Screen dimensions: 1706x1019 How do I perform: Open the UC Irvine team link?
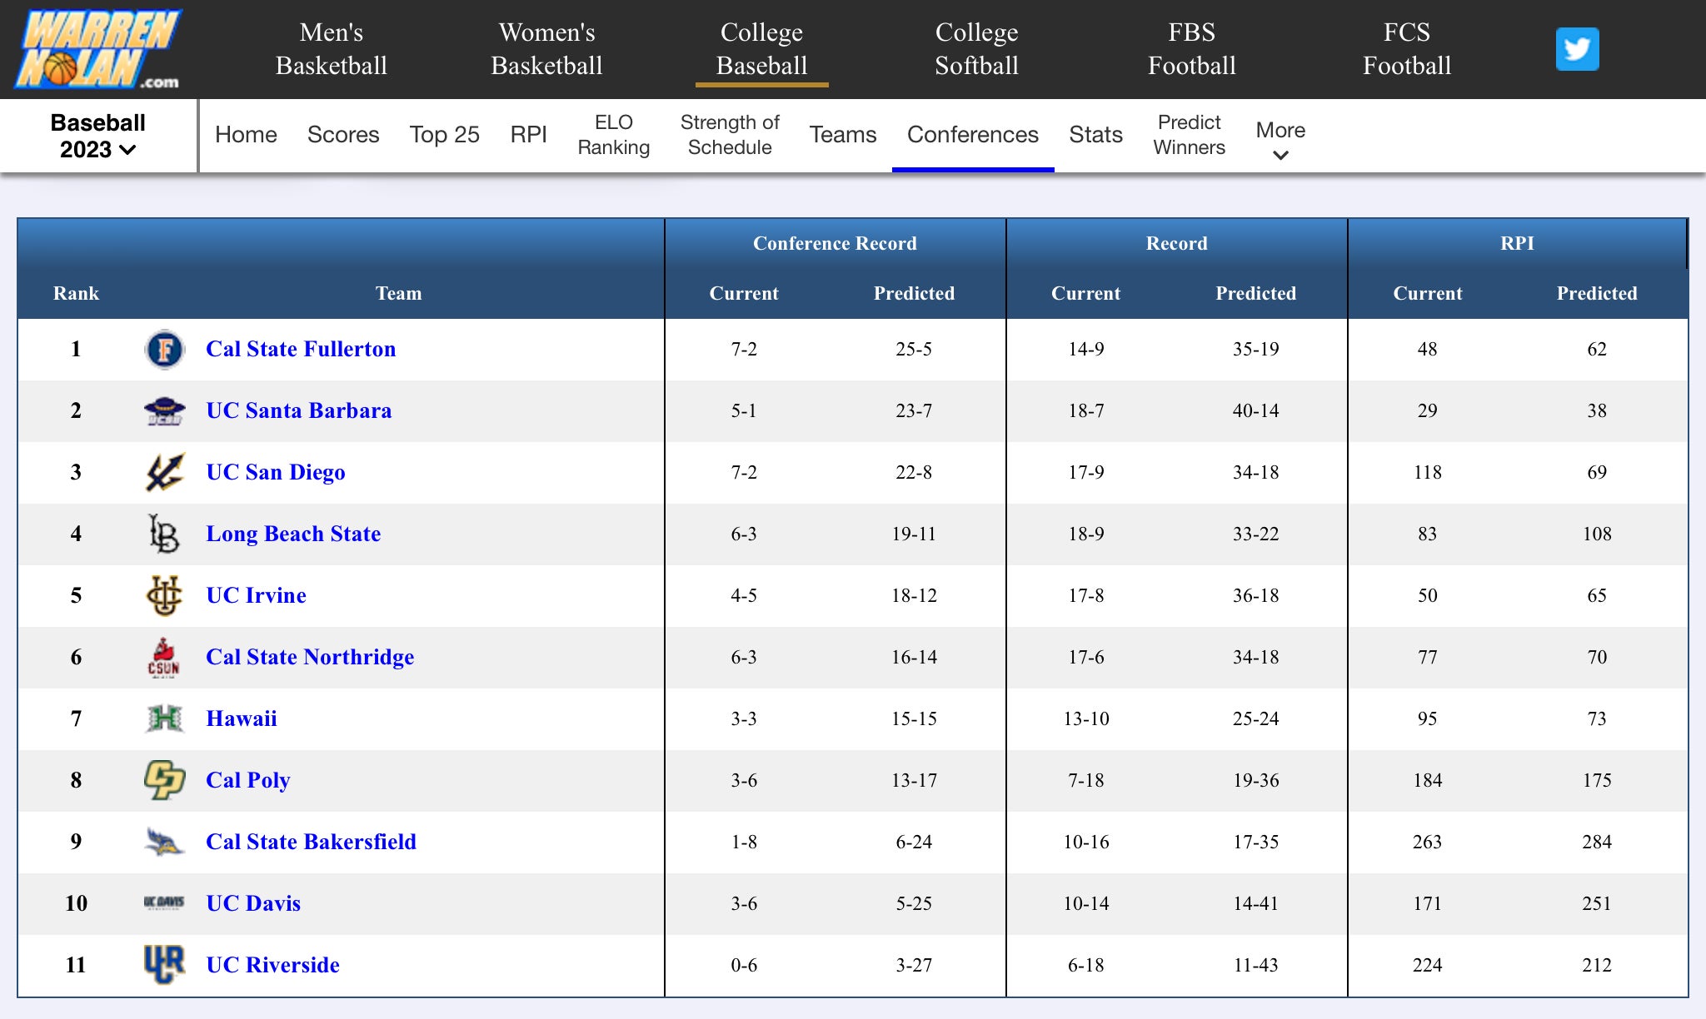[x=257, y=596]
